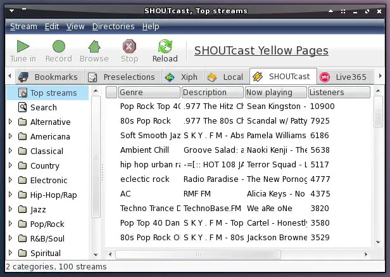
Task: Sort by the Genre column header
Action: pos(149,93)
